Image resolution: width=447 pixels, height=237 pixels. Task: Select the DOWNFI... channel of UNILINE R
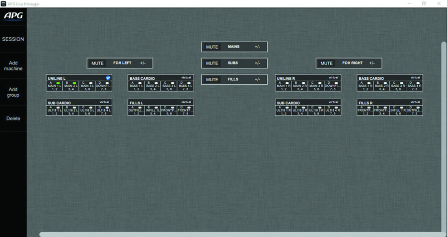coord(332,86)
